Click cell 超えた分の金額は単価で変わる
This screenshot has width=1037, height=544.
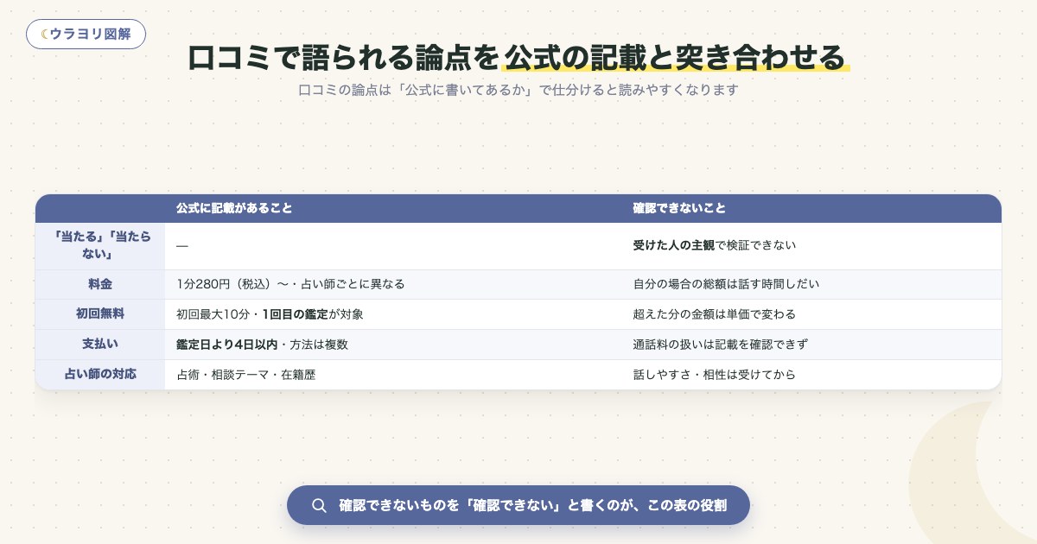click(715, 314)
